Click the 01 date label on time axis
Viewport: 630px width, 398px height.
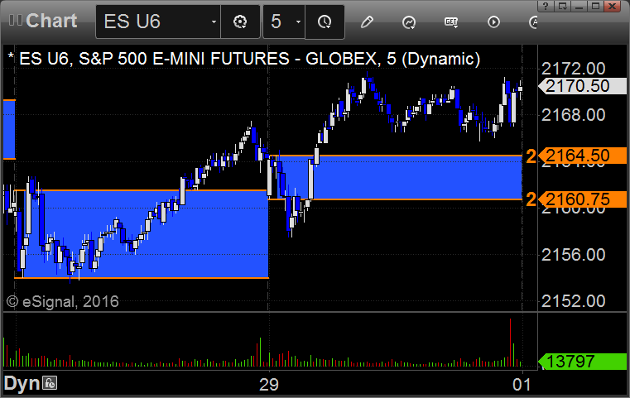tap(522, 385)
